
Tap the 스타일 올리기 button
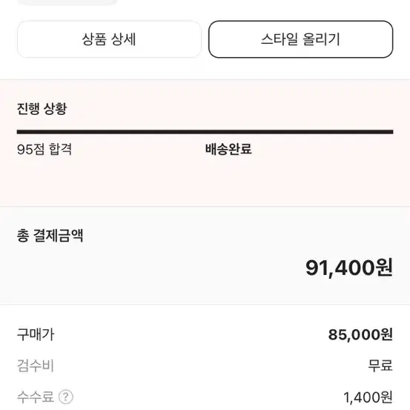point(300,39)
